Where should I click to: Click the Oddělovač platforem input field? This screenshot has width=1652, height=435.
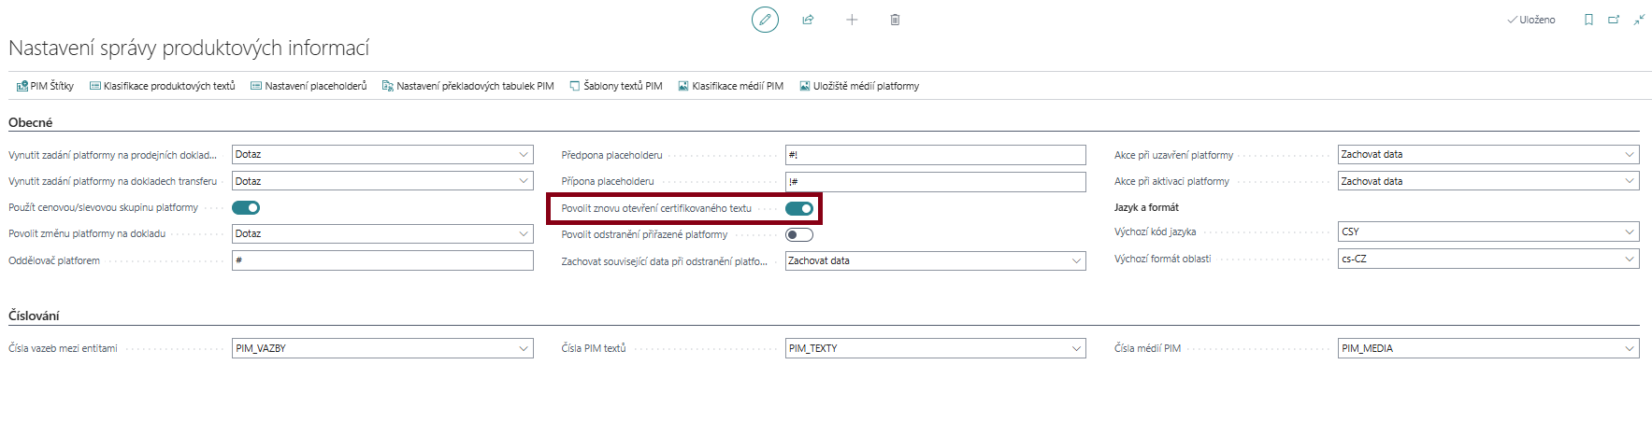click(382, 260)
